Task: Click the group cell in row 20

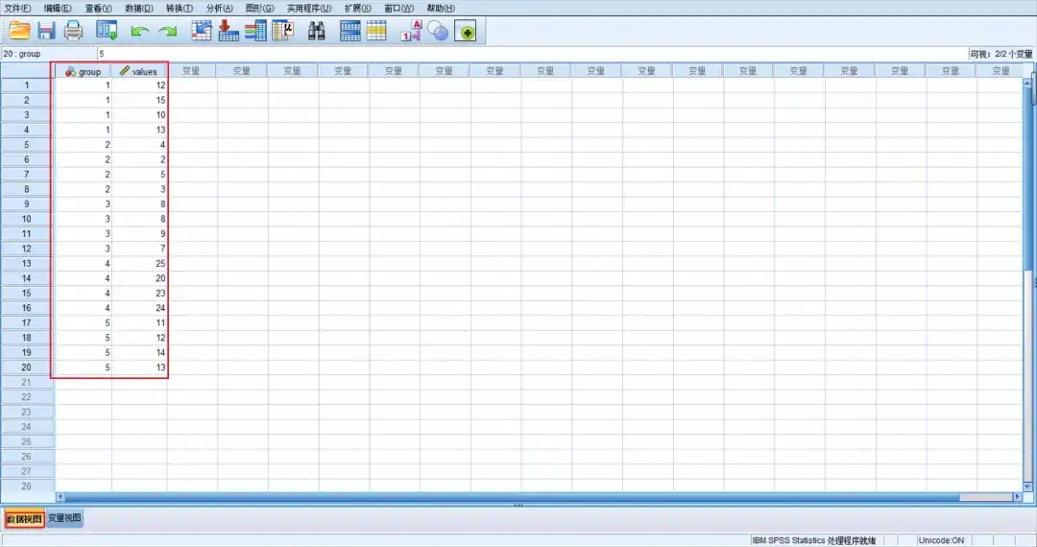Action: [84, 368]
